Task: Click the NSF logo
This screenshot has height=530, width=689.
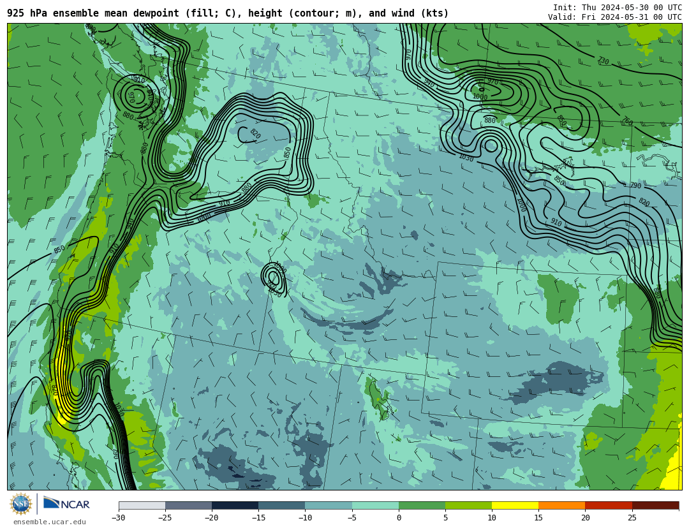Action: click(x=21, y=504)
